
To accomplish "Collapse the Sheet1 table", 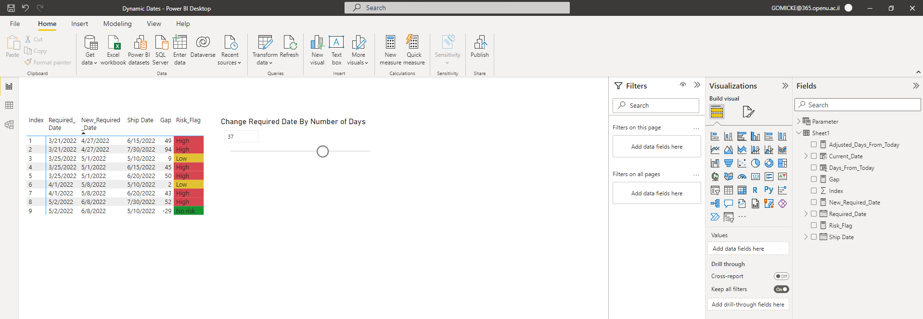I will pyautogui.click(x=799, y=133).
